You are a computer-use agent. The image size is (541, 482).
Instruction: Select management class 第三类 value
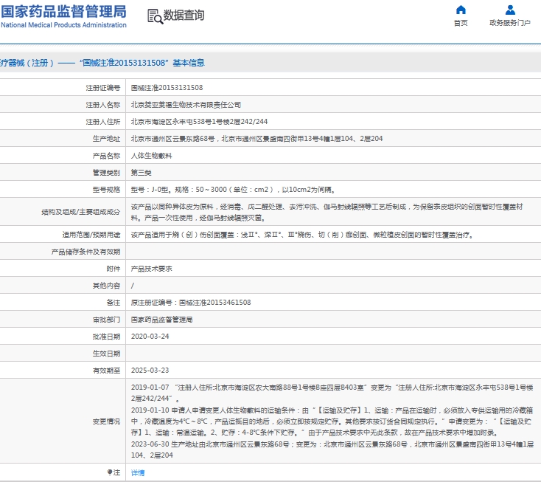click(141, 173)
